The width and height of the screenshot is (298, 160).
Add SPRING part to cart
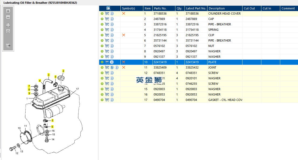tap(107, 30)
